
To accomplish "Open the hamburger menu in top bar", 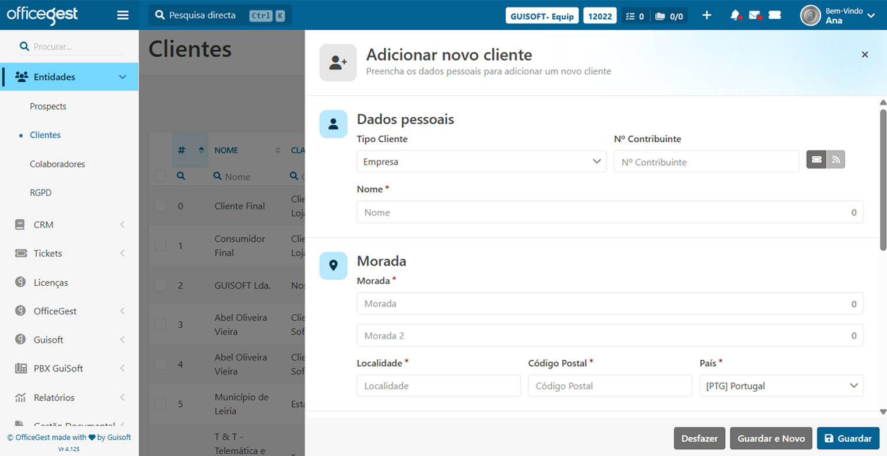I will point(122,16).
